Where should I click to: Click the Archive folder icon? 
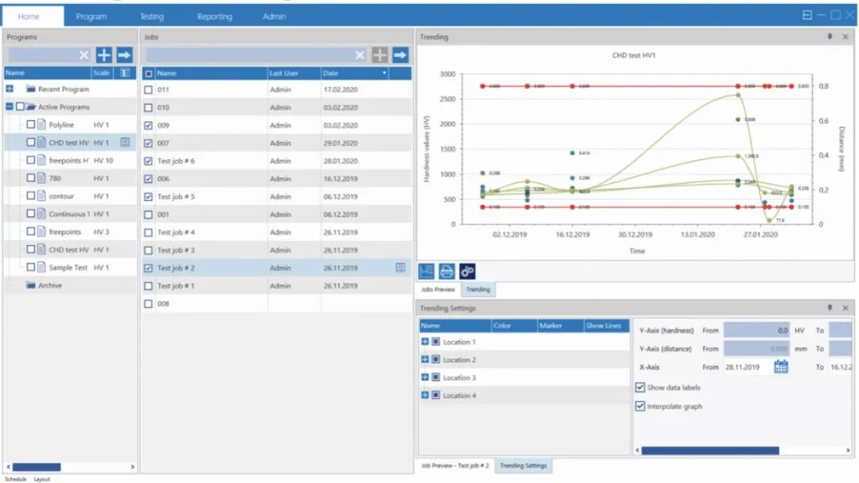(31, 285)
